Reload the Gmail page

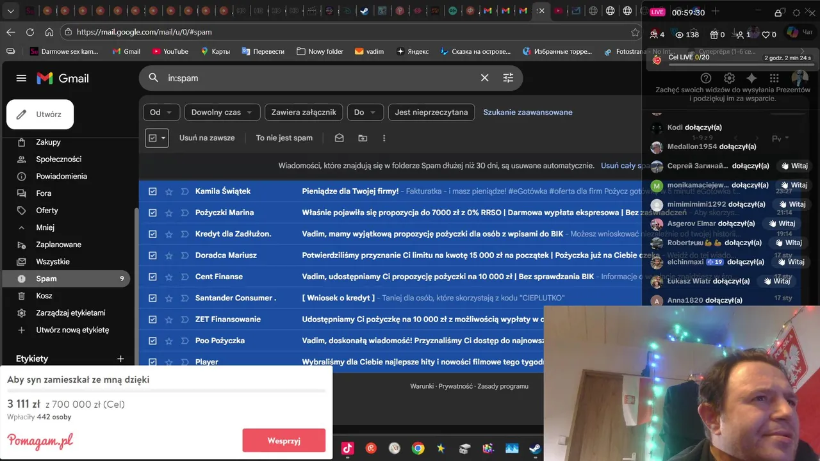click(30, 32)
